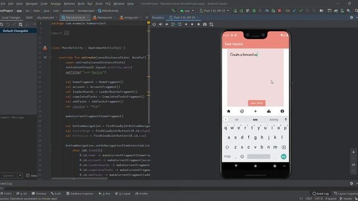Click the emulator rotate right icon

[x=180, y=24]
